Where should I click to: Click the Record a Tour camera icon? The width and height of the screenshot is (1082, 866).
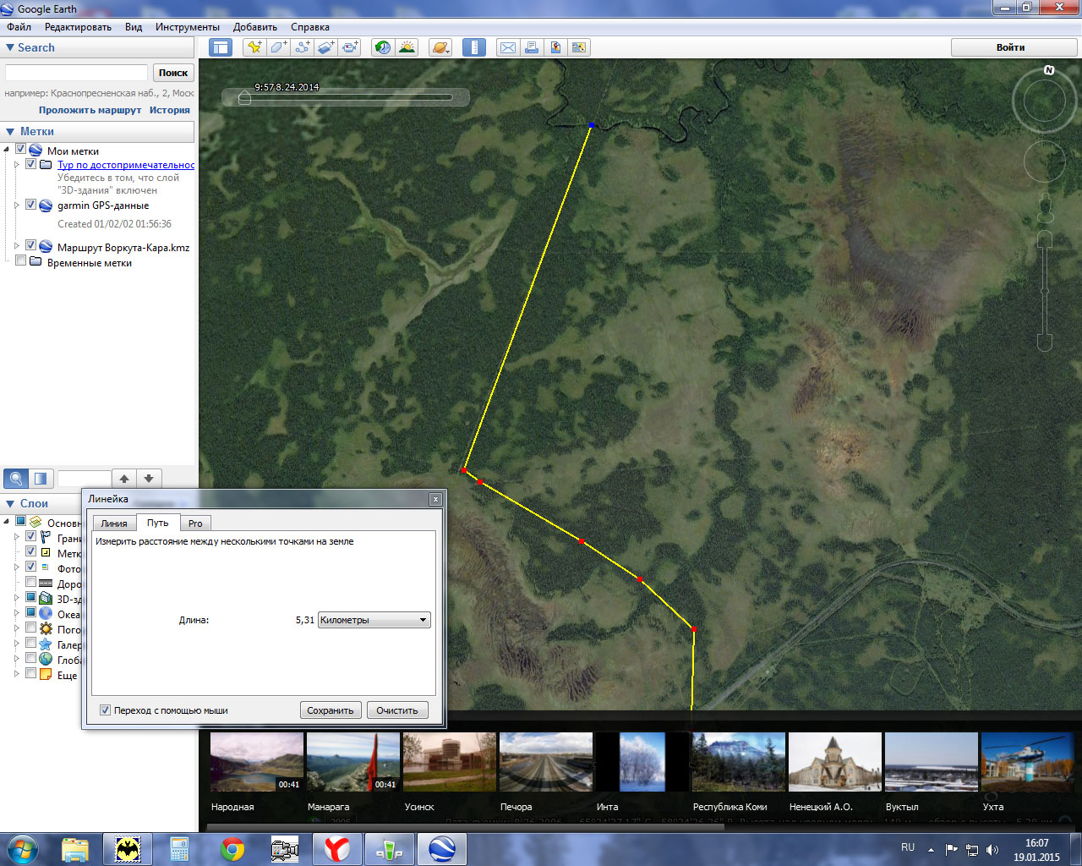coord(350,47)
